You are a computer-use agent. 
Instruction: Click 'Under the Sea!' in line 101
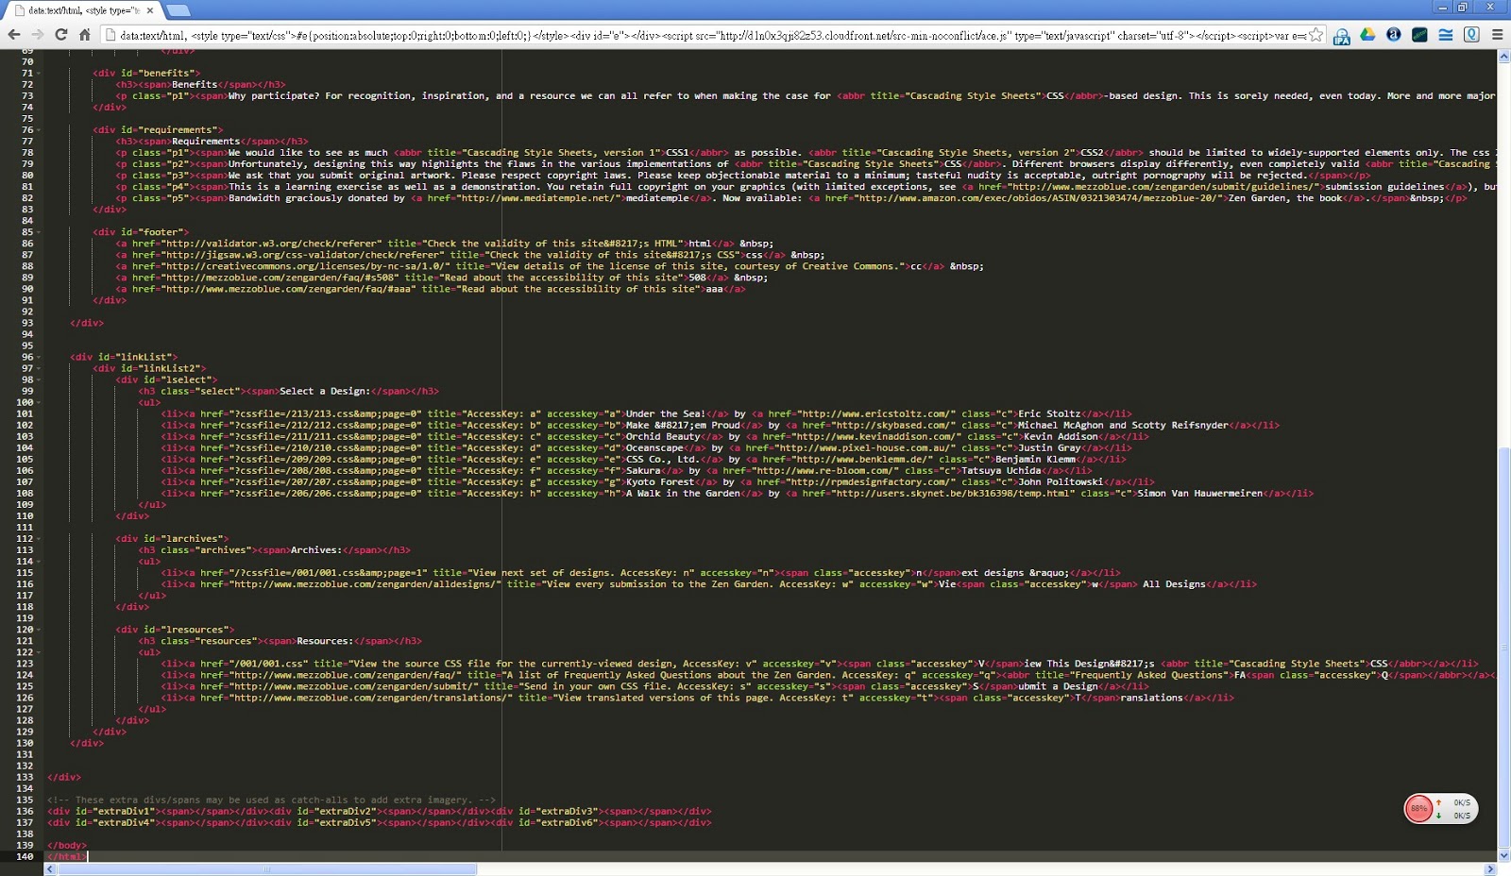[666, 414]
